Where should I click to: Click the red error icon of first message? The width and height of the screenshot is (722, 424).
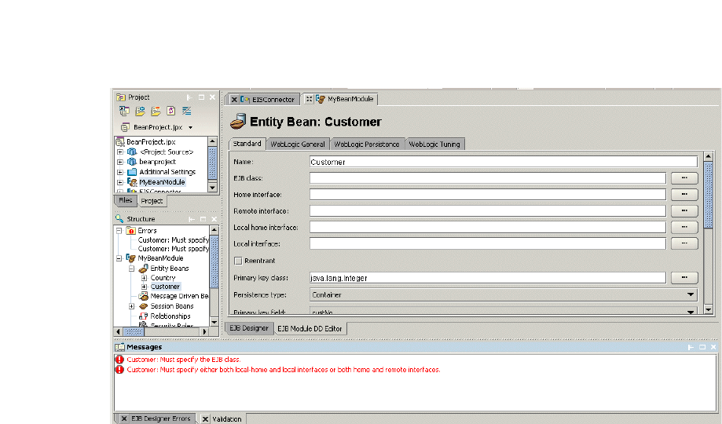click(119, 360)
